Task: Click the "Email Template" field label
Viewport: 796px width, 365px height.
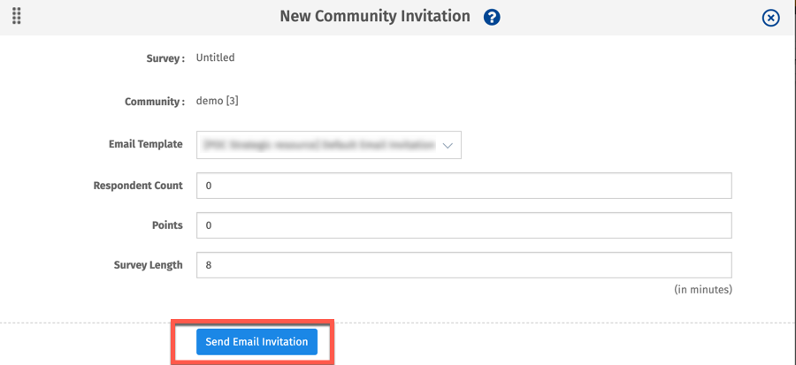Action: tap(145, 144)
